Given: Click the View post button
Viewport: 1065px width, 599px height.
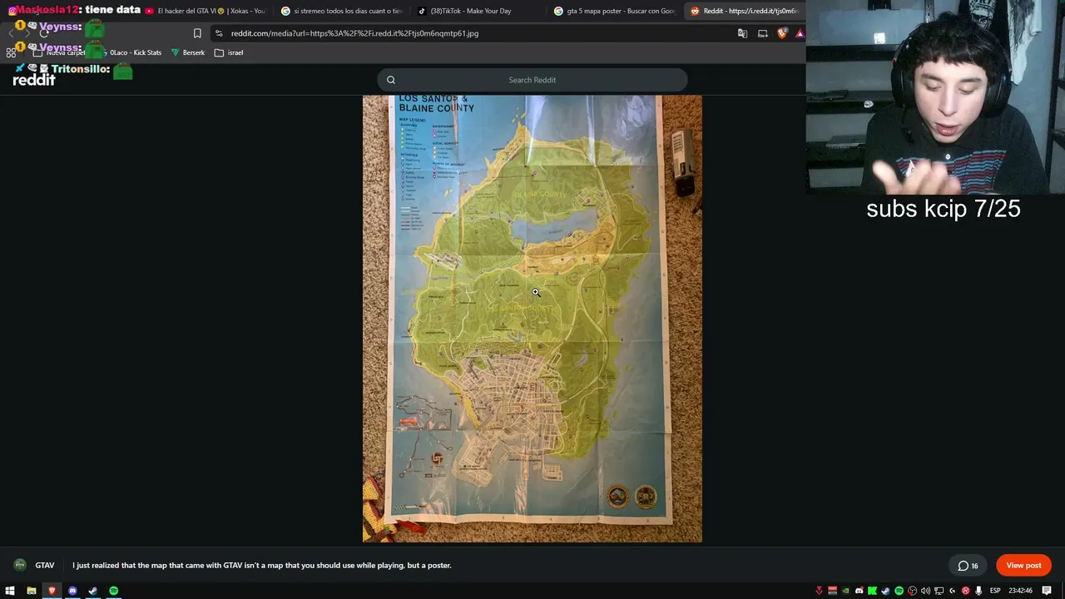Looking at the screenshot, I should click(1023, 566).
